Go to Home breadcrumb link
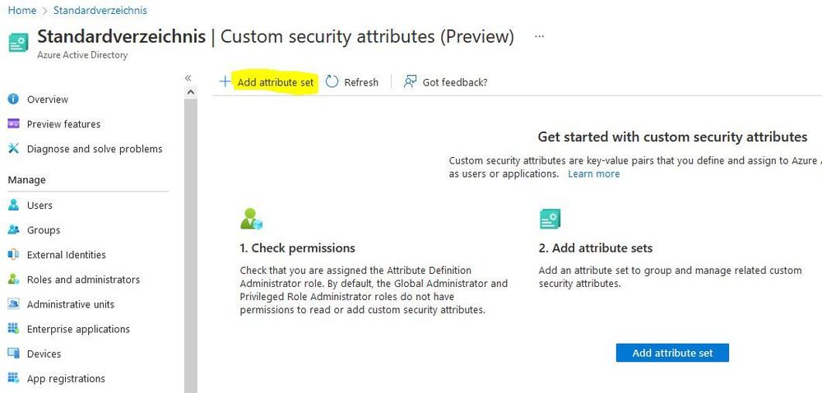 [22, 10]
